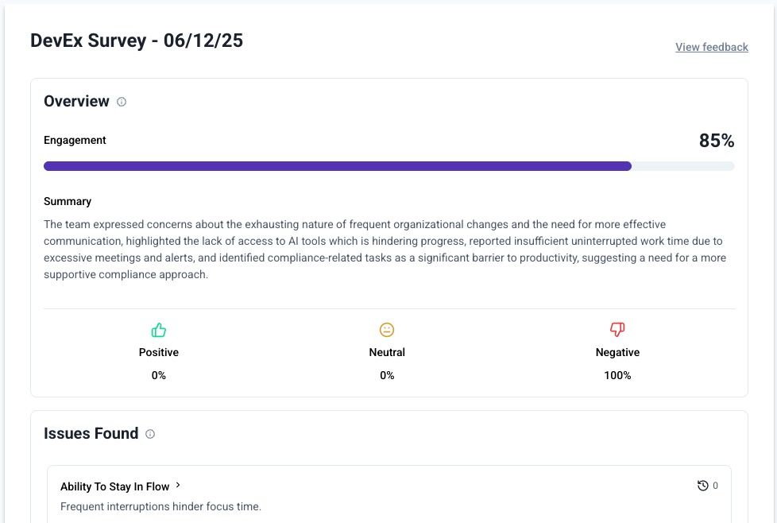Open the Issues Found info tooltip icon
This screenshot has width=777, height=523.
[151, 434]
